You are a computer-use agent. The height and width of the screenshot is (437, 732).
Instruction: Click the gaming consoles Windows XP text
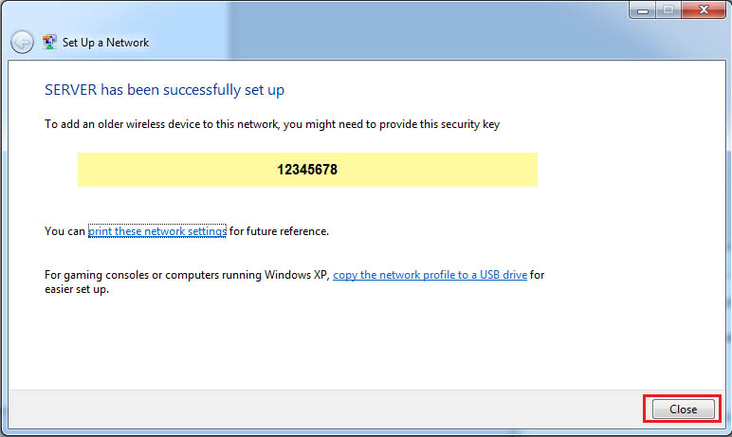click(187, 275)
